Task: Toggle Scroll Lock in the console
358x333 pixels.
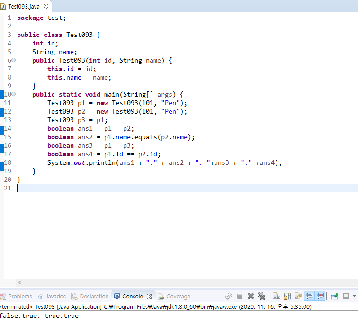Action: click(287, 296)
